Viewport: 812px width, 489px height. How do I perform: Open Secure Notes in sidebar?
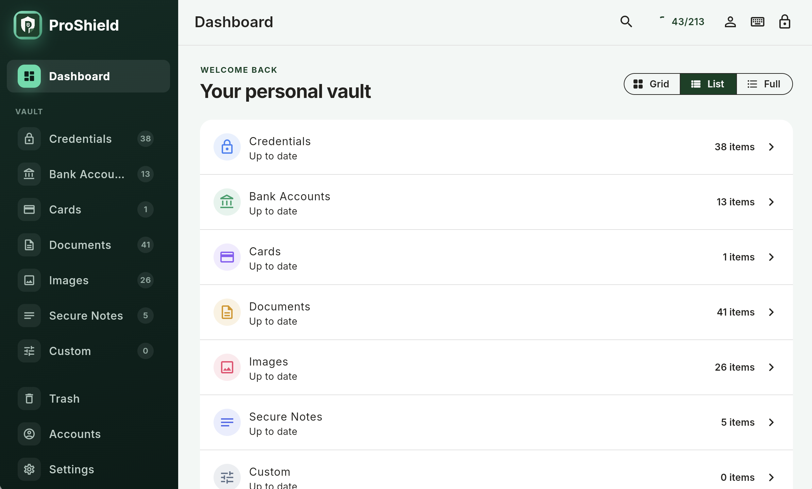[88, 316]
